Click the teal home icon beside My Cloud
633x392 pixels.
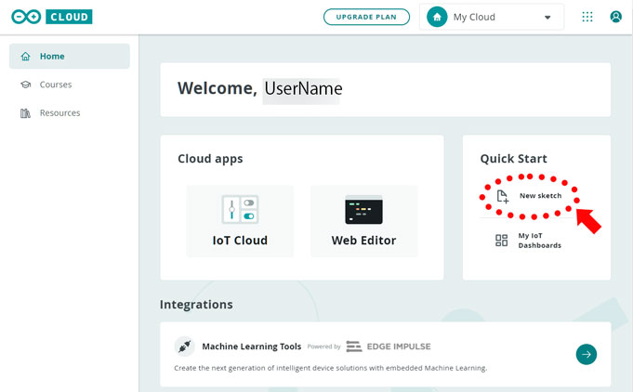[x=437, y=17]
